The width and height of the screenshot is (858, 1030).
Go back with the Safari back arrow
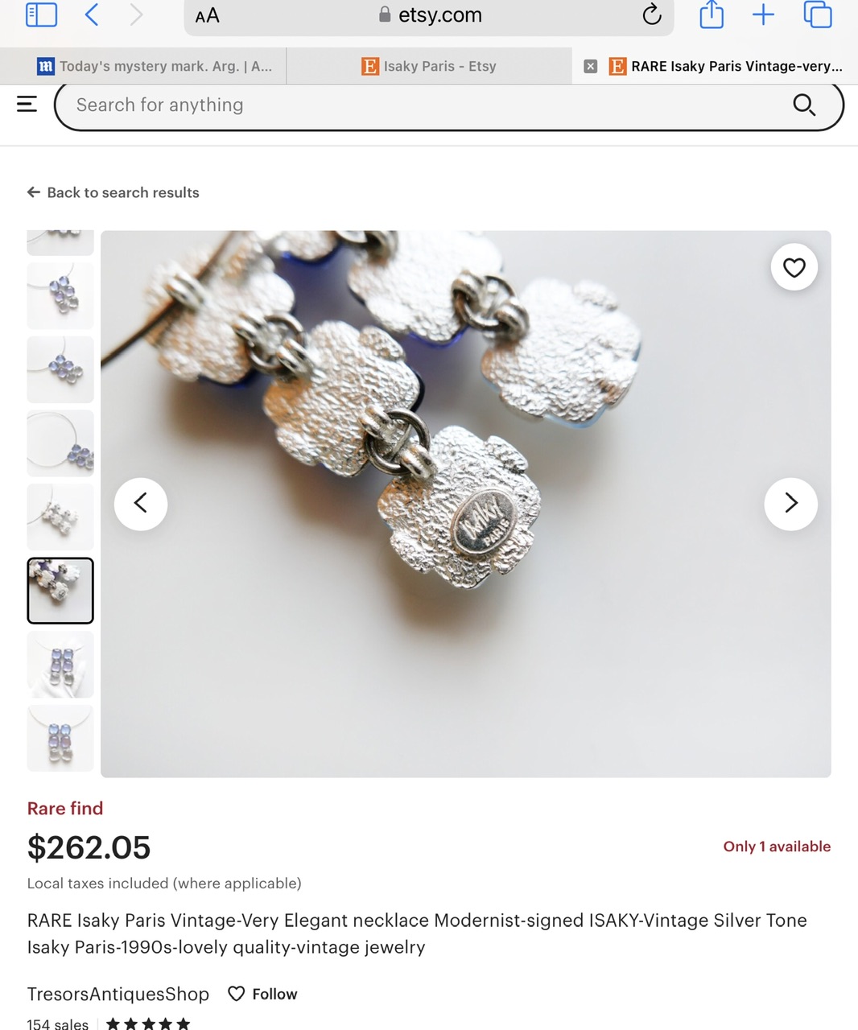92,14
